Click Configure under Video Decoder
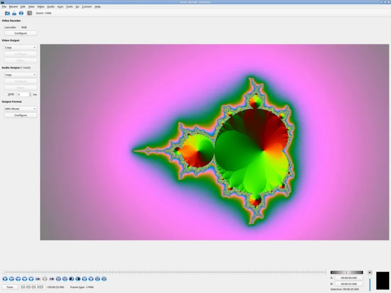Screen dimensions: 391x293 pos(21,33)
